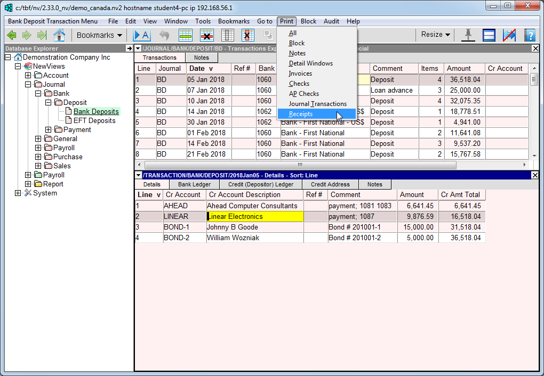Select EFT Deposits in the tree
Screen dimensions: 544x376
point(94,121)
